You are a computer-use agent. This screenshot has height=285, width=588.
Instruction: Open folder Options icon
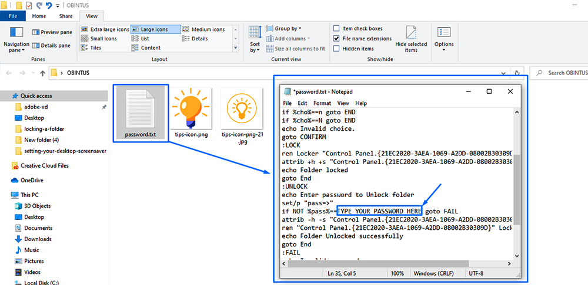444,36
